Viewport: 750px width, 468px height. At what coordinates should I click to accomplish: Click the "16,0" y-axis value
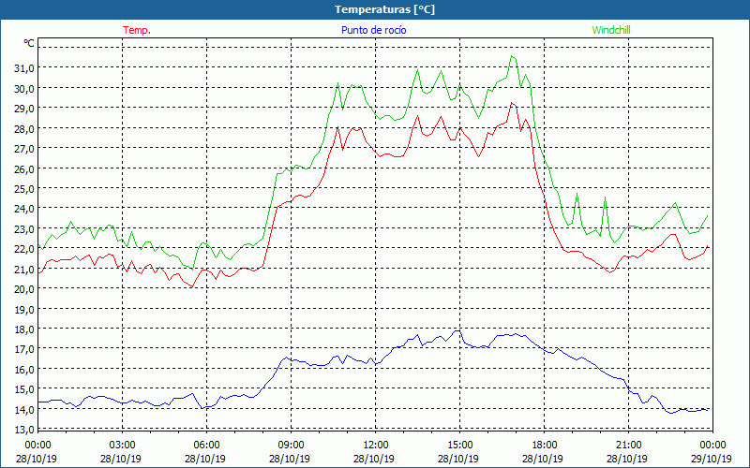click(x=24, y=369)
